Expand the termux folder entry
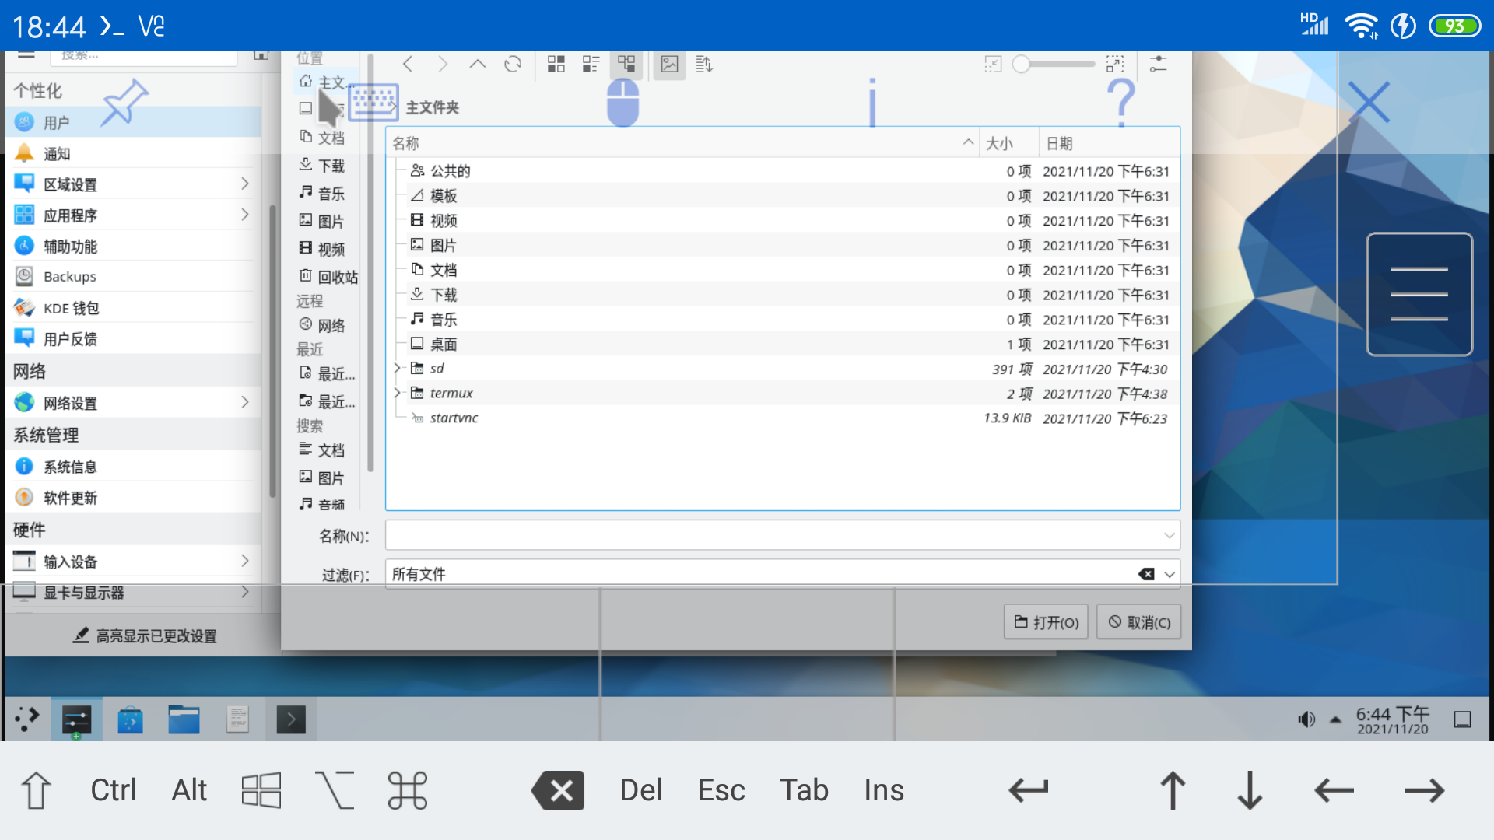The height and width of the screenshot is (840, 1494). tap(397, 393)
